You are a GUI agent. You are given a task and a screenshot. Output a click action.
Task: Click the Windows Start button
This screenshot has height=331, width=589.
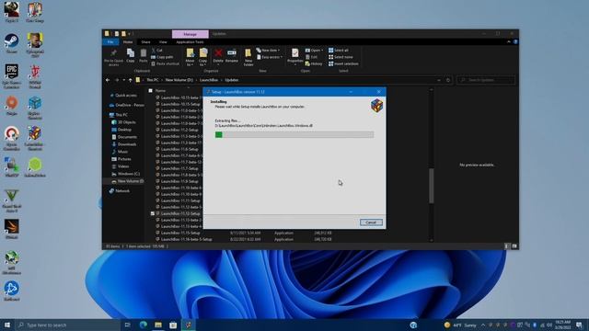(x=7, y=325)
